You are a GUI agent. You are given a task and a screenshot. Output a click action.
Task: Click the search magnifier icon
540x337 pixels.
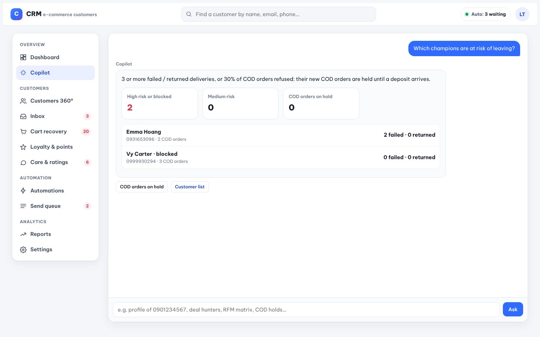189,14
